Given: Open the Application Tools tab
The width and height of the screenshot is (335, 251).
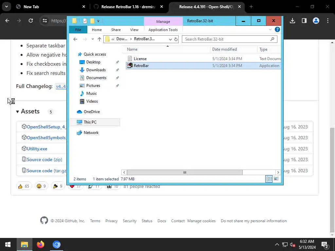Looking at the screenshot, I should click(163, 30).
